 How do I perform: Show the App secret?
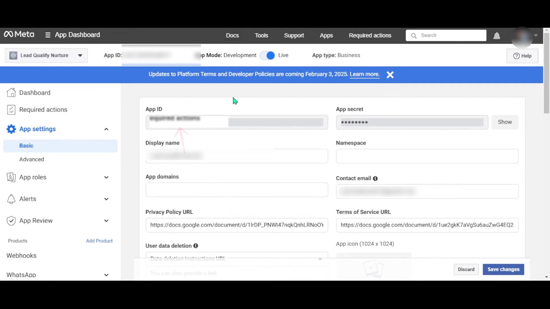tap(505, 122)
